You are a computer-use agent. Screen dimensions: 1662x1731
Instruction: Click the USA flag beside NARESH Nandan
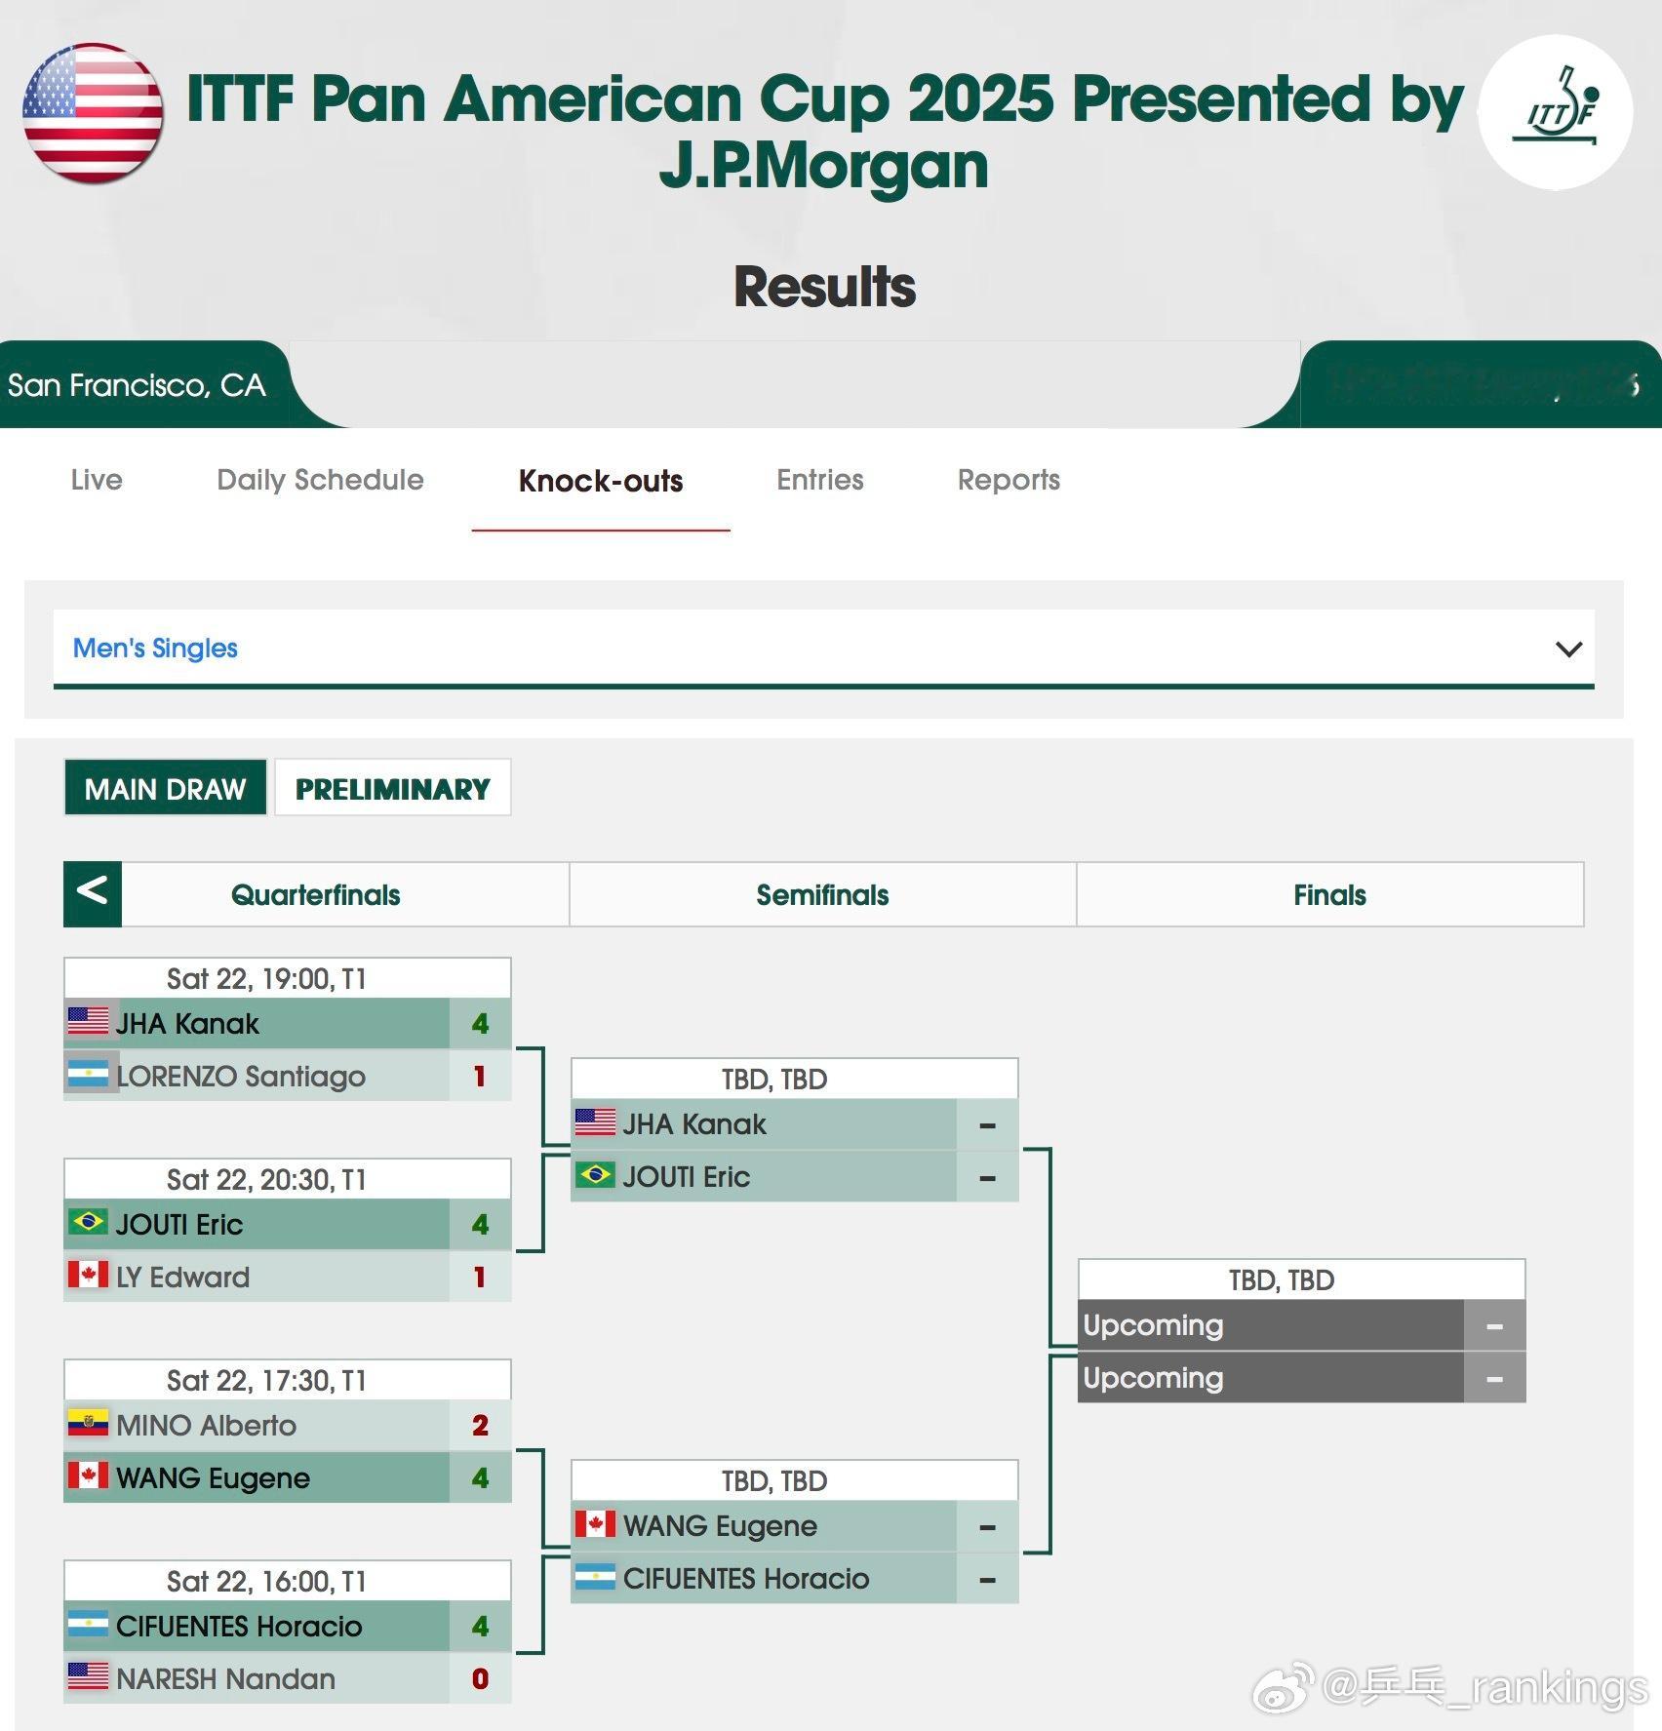[88, 1677]
